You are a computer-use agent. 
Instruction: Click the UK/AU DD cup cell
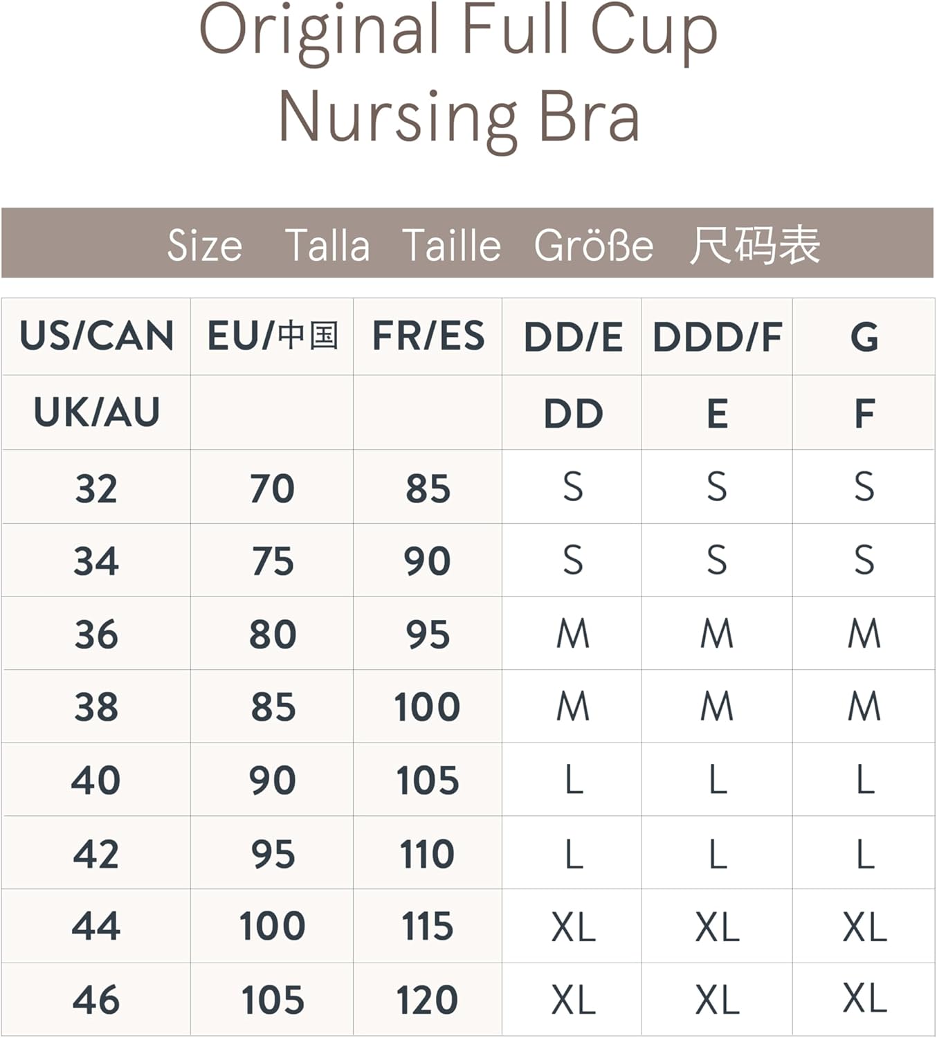coord(572,414)
